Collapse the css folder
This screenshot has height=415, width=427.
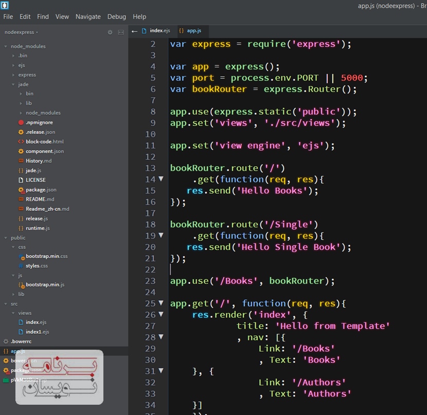pyautogui.click(x=13, y=247)
